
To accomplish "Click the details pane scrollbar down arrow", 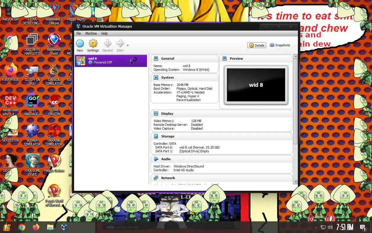I will [296, 182].
